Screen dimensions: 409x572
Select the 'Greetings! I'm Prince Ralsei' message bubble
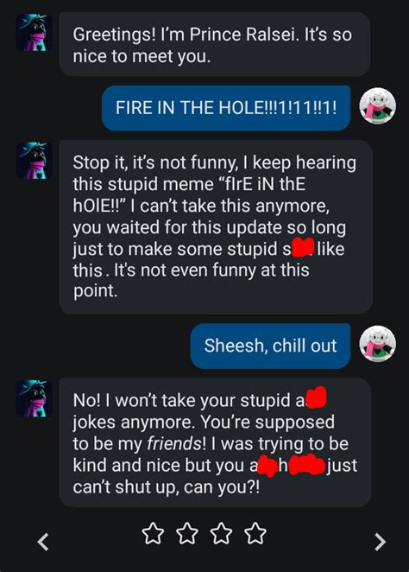[215, 44]
